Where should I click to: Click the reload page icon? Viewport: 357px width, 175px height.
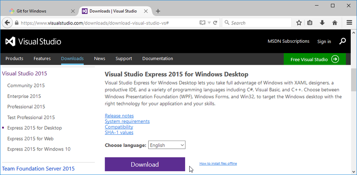pos(215,23)
